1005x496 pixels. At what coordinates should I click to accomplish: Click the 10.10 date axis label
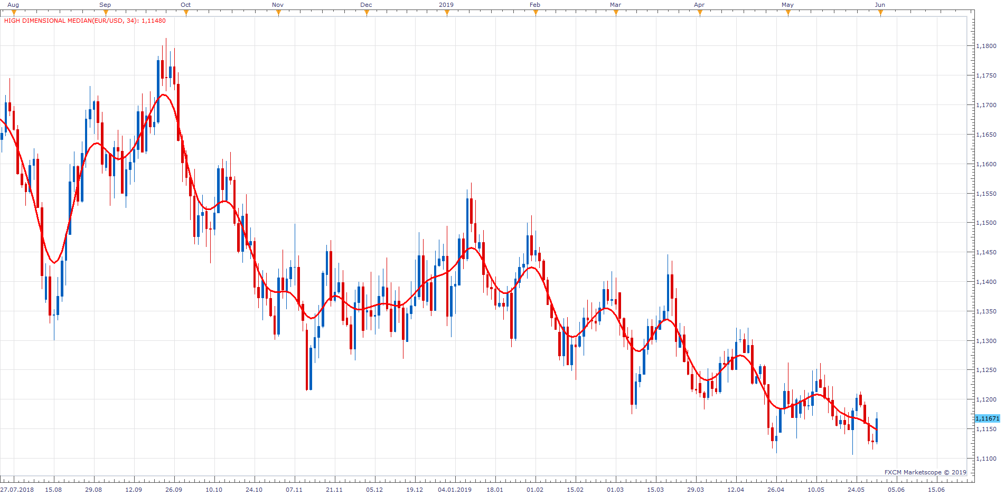coord(214,490)
